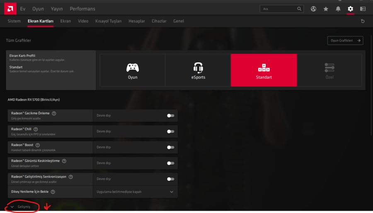Enable Radeon Görüntü Keskinleştirme toggle

[x=171, y=163]
